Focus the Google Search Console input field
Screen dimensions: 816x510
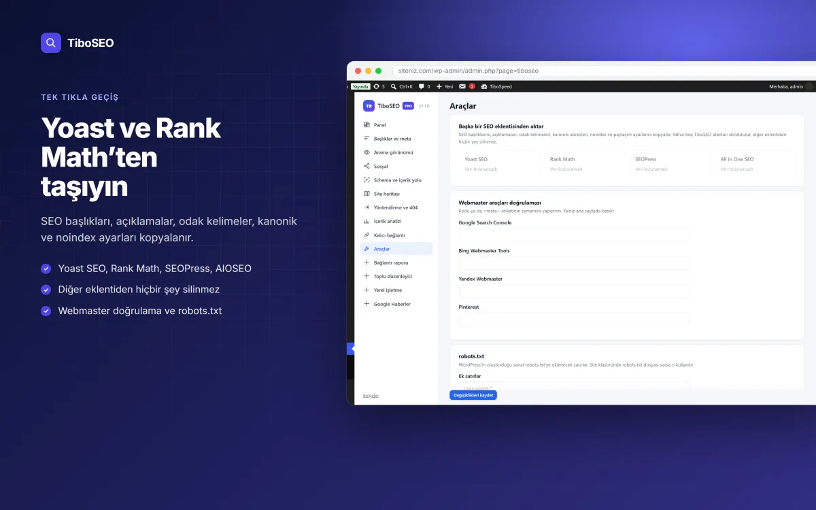(574, 235)
